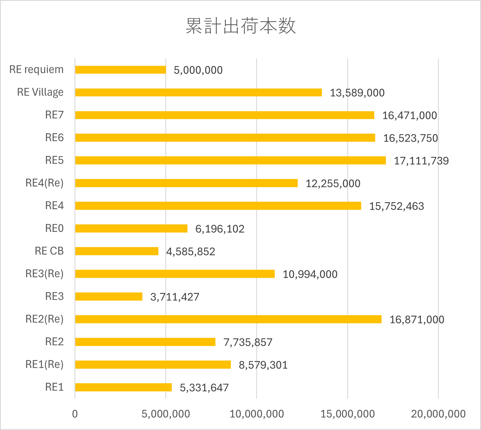Select the RE requiem bar

click(x=120, y=70)
